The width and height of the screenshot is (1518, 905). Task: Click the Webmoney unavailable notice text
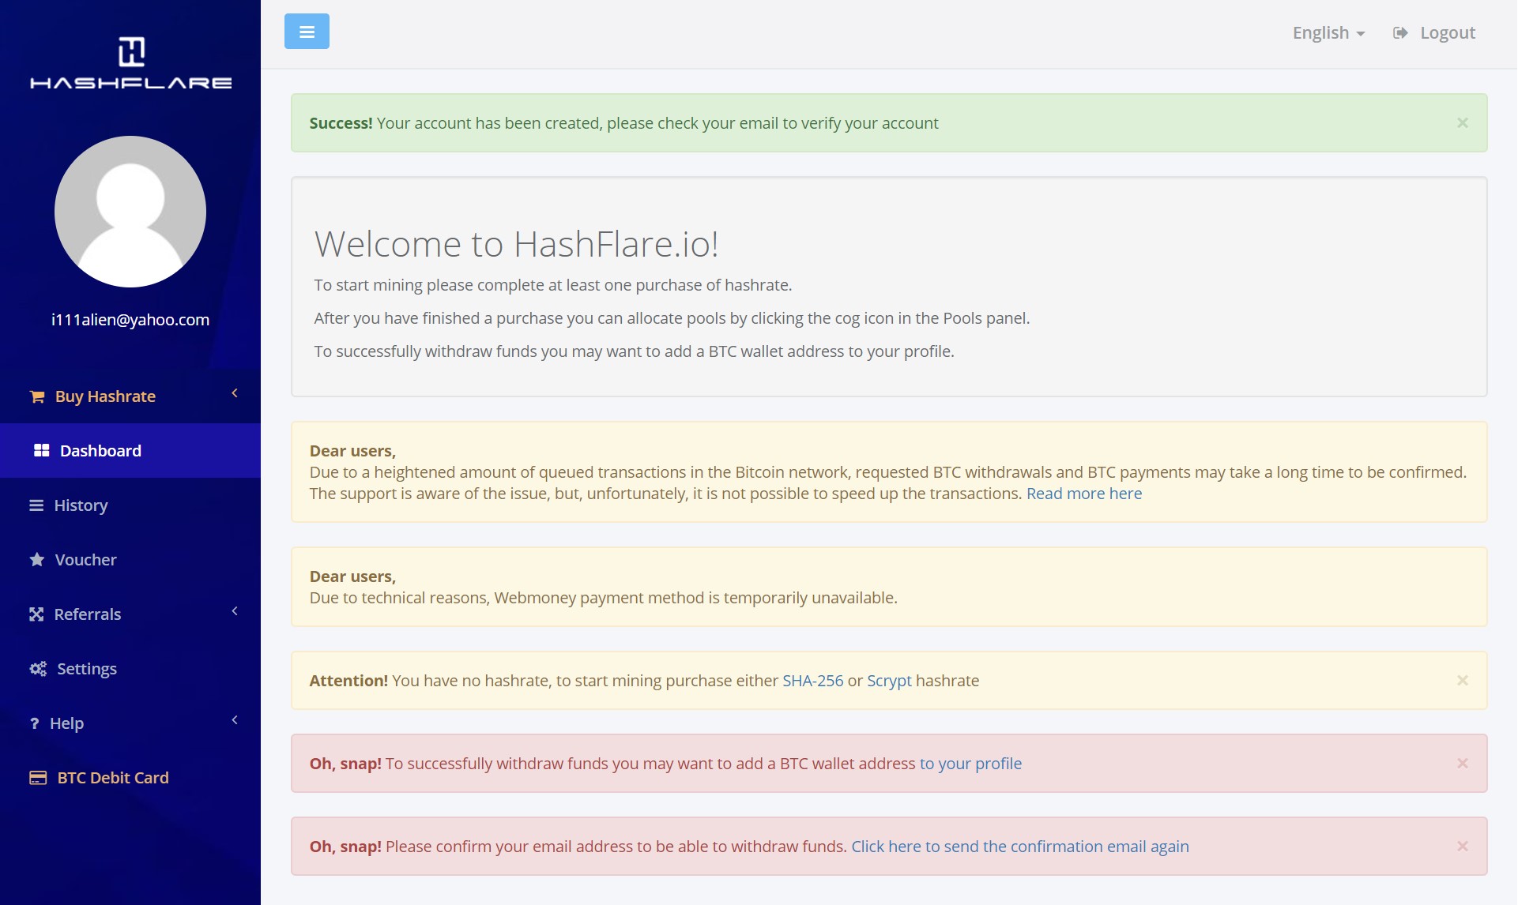pos(604,597)
